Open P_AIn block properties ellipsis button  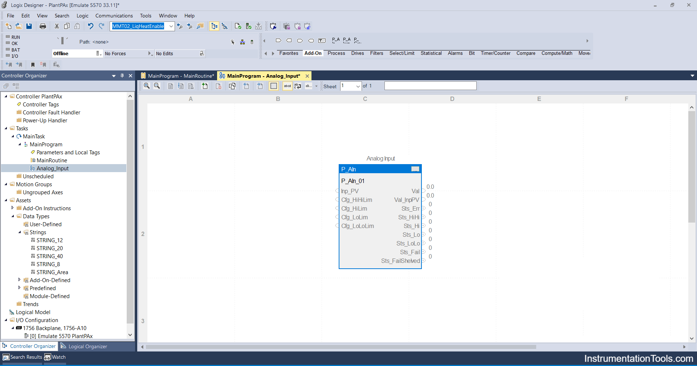415,169
